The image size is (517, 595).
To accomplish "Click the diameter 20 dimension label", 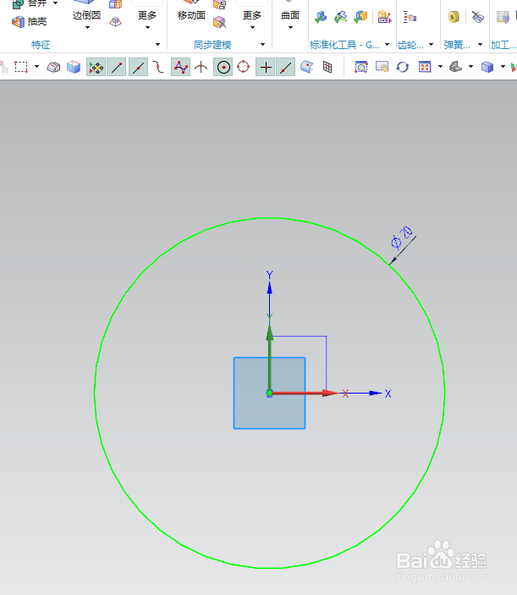I will pyautogui.click(x=402, y=238).
